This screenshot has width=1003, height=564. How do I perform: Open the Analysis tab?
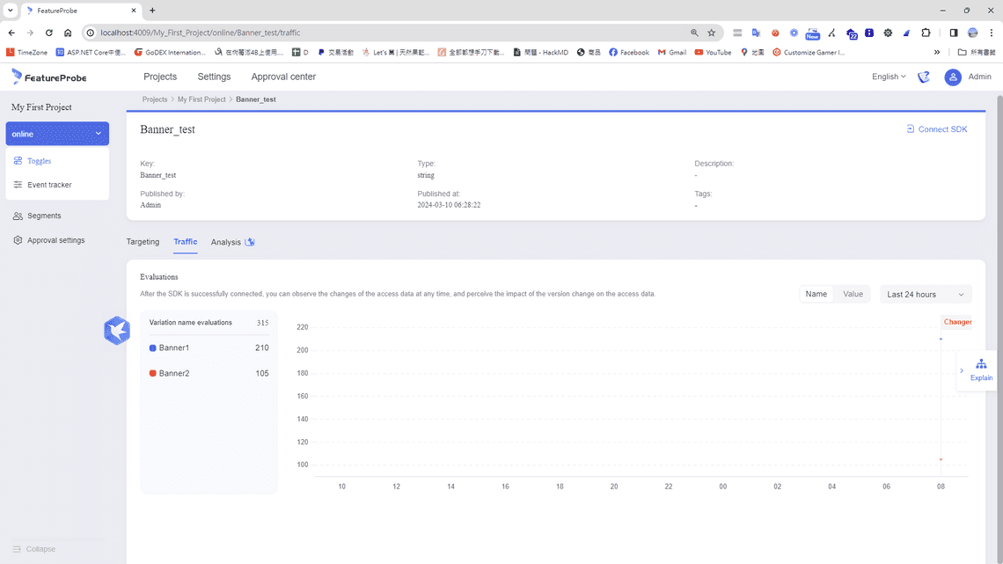[225, 242]
